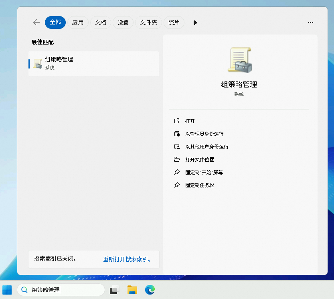Show more filters with the play arrow
This screenshot has width=334, height=299.
click(195, 22)
